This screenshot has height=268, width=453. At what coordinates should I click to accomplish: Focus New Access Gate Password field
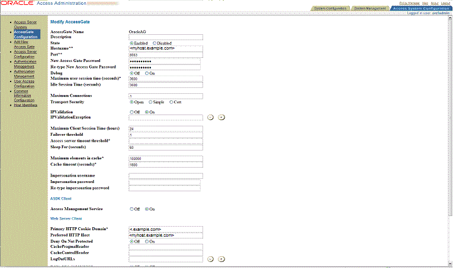point(165,61)
